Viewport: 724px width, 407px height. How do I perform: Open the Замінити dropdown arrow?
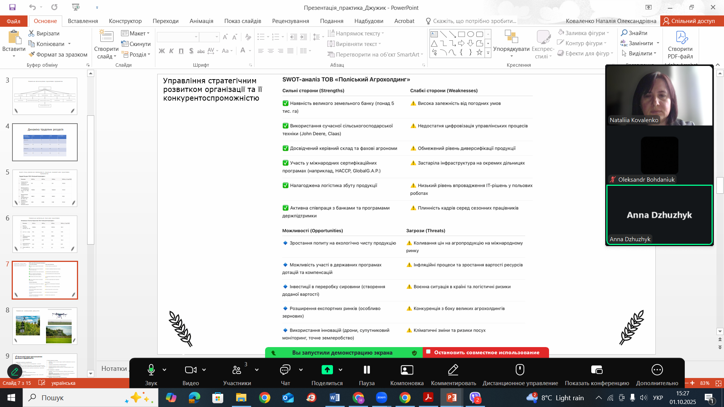click(x=658, y=43)
